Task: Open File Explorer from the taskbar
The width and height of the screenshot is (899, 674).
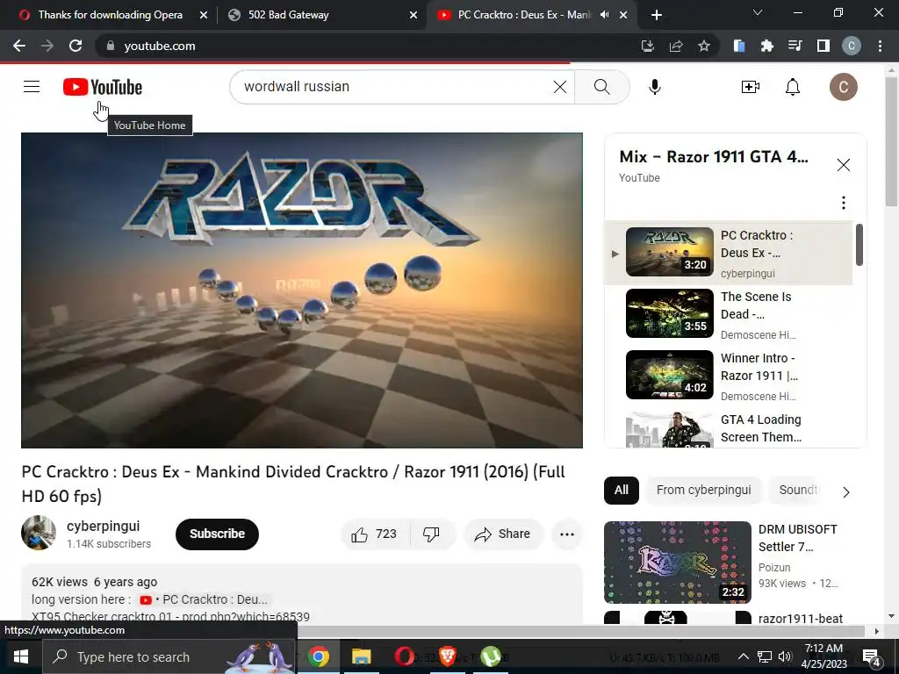Action: [x=361, y=656]
